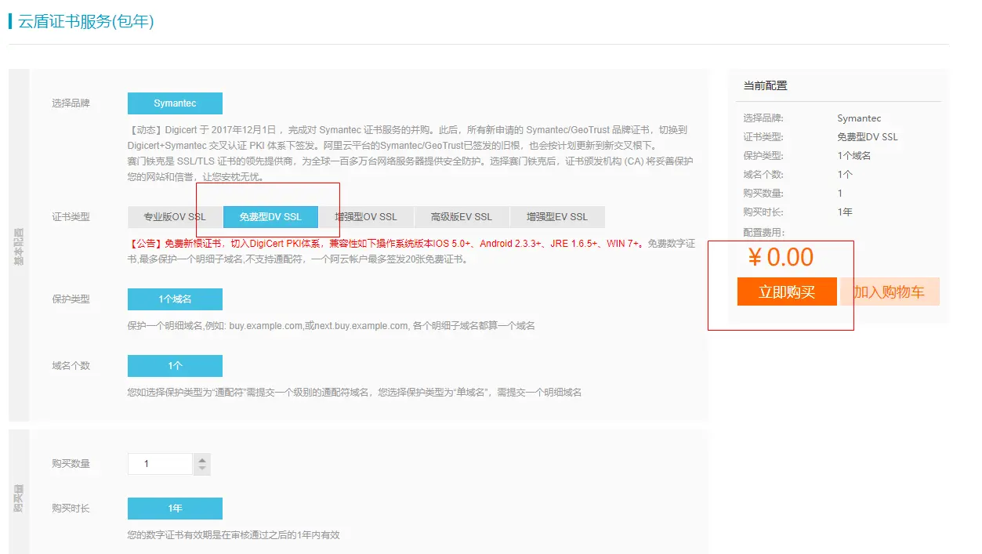Click the 云盾证书服务(包年) page title
The image size is (982, 554).
tap(86, 21)
